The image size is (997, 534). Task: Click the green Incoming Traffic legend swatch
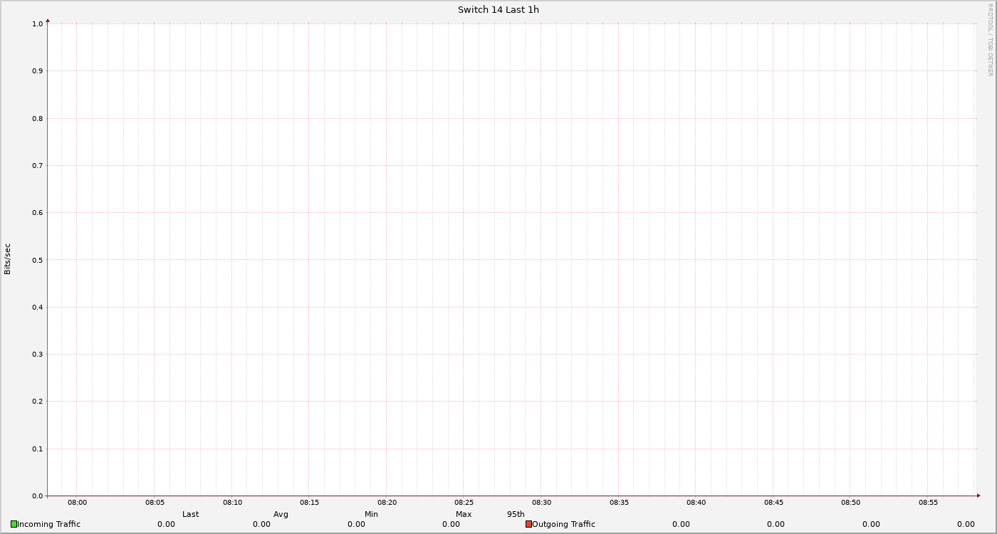click(x=14, y=524)
